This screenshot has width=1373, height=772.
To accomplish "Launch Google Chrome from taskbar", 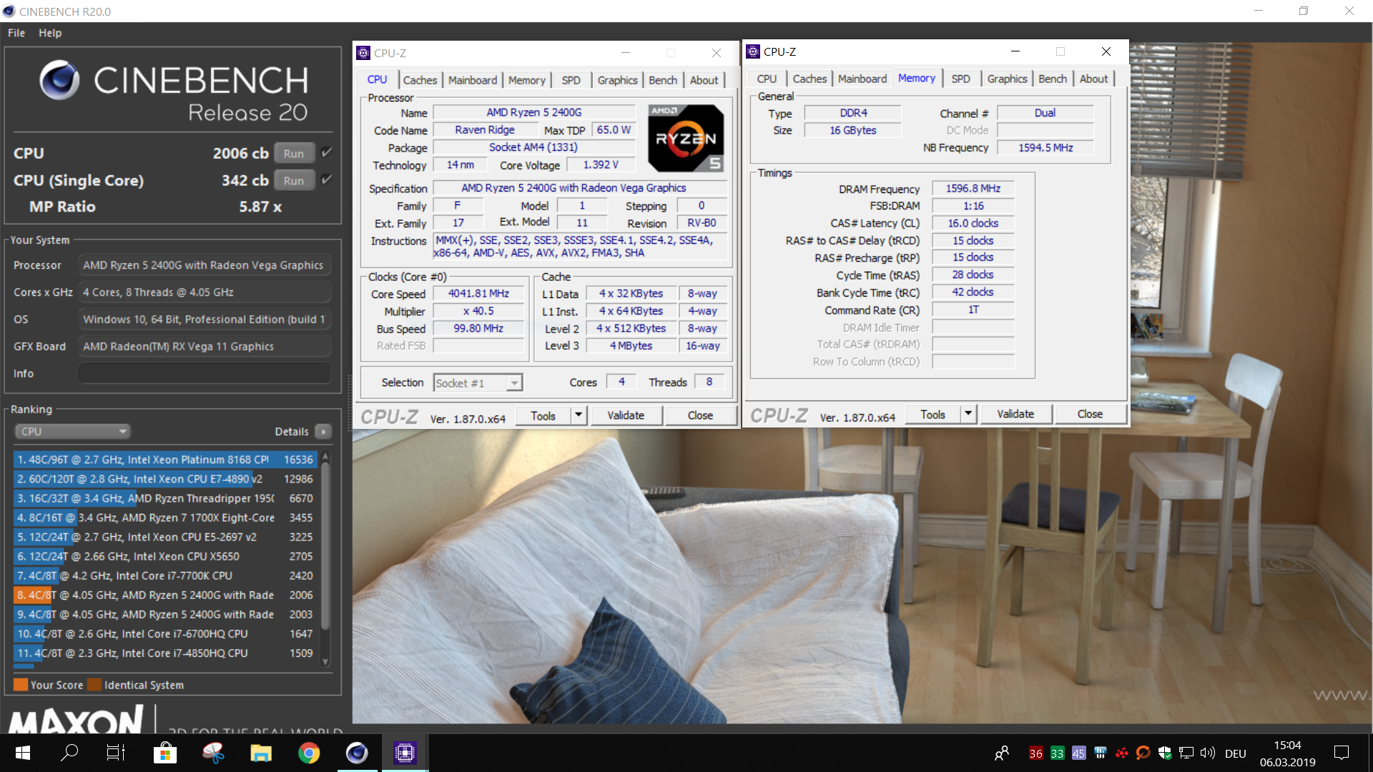I will click(309, 753).
